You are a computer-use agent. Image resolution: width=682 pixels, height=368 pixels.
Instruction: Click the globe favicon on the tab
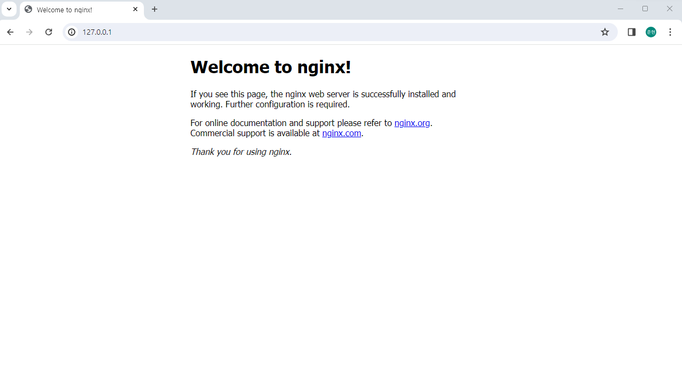pyautogui.click(x=28, y=10)
